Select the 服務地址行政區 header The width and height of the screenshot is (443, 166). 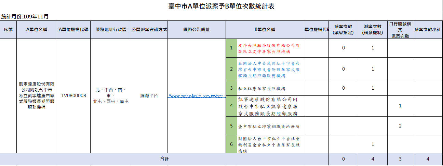click(111, 30)
